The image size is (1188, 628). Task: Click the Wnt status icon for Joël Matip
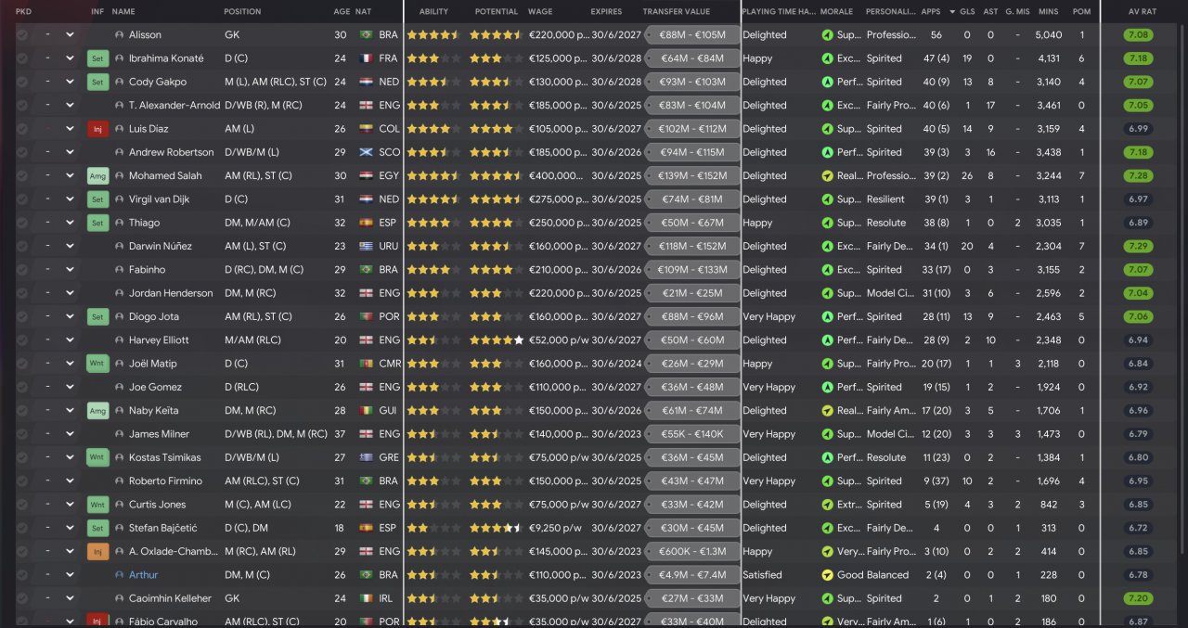click(97, 364)
